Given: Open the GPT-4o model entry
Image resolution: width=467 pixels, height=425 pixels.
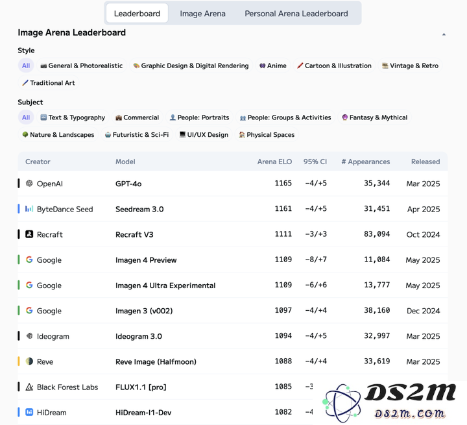Looking at the screenshot, I should tap(128, 184).
